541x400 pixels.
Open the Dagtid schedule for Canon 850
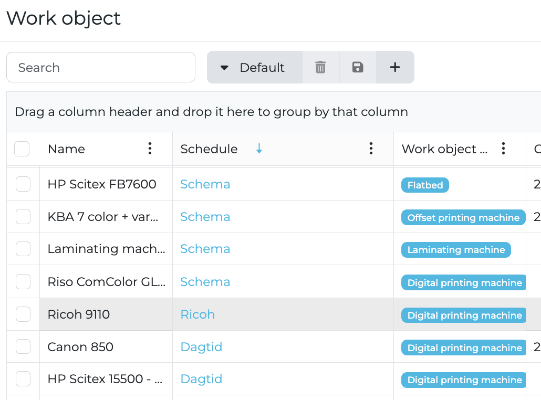[201, 347]
